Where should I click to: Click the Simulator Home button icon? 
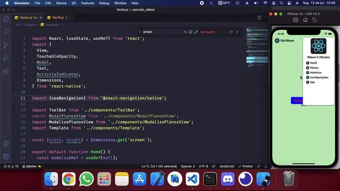click(x=305, y=20)
